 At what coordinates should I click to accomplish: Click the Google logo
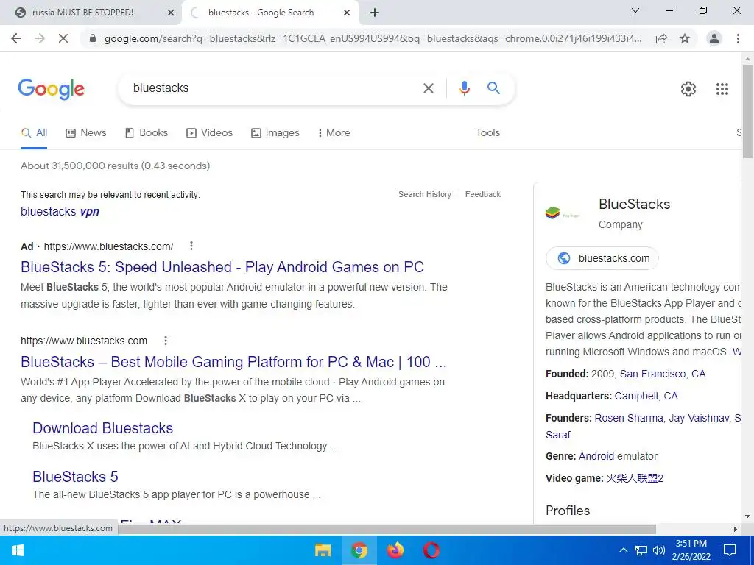tap(52, 89)
